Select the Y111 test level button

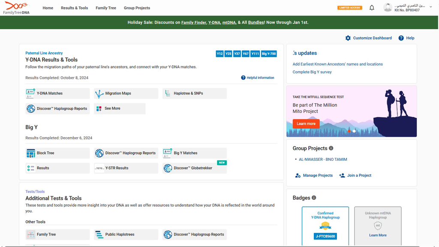point(255,54)
